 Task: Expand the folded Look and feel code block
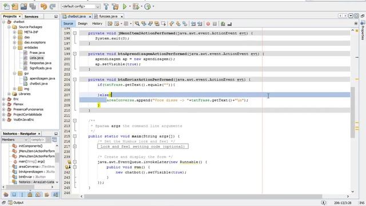pyautogui.click(x=75, y=146)
